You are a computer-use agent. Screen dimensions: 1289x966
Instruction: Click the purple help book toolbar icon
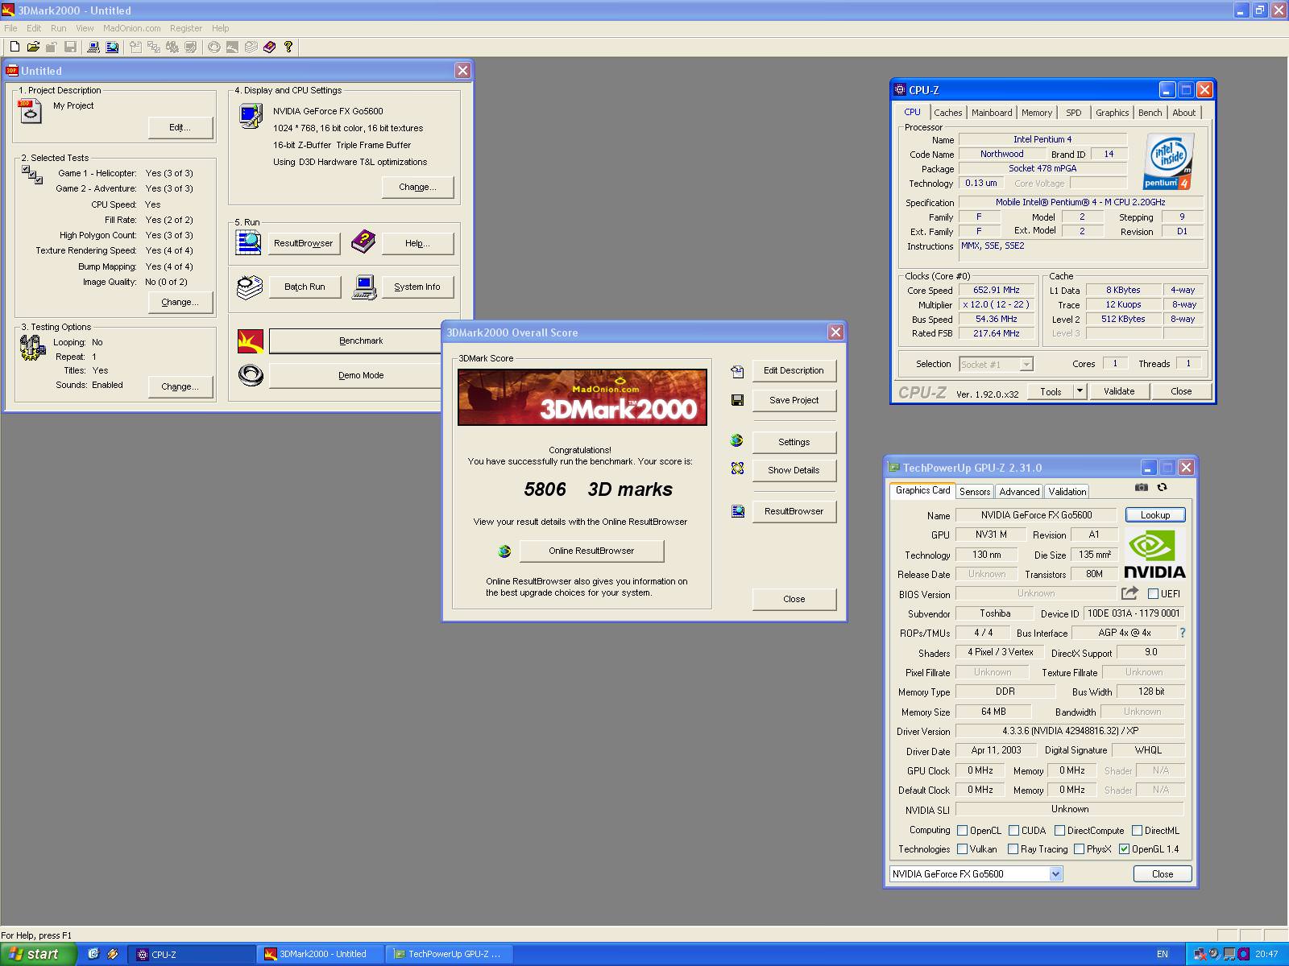coord(269,47)
